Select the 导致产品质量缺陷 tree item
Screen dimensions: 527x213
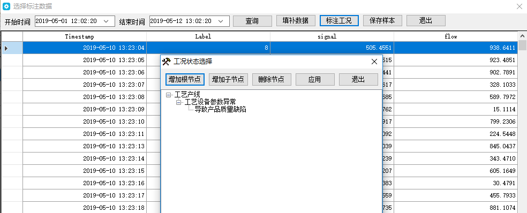pyautogui.click(x=221, y=109)
